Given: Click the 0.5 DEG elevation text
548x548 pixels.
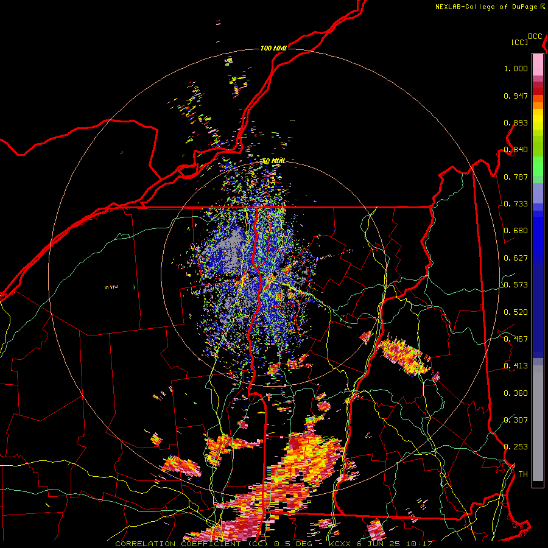Looking at the screenshot, I should [x=293, y=544].
